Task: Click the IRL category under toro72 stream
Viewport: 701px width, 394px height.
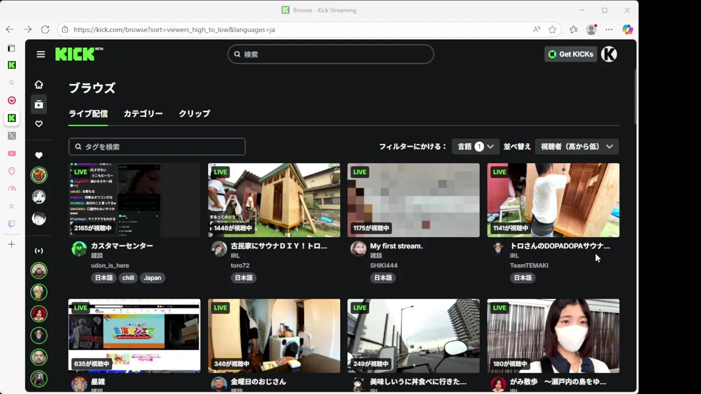Action: coord(235,256)
